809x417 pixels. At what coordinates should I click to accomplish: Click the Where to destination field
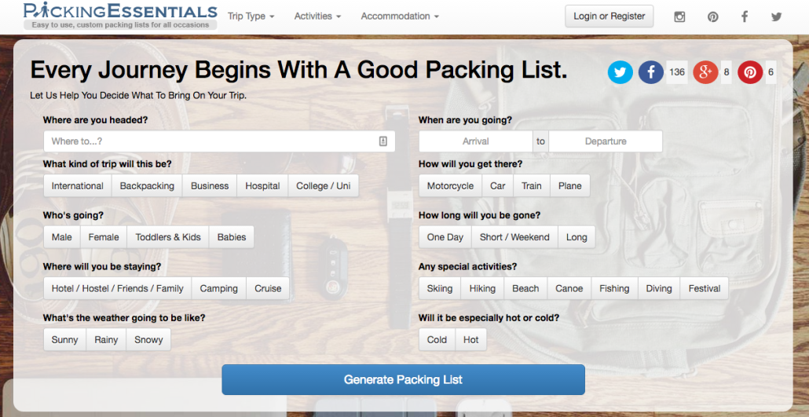[x=219, y=141]
